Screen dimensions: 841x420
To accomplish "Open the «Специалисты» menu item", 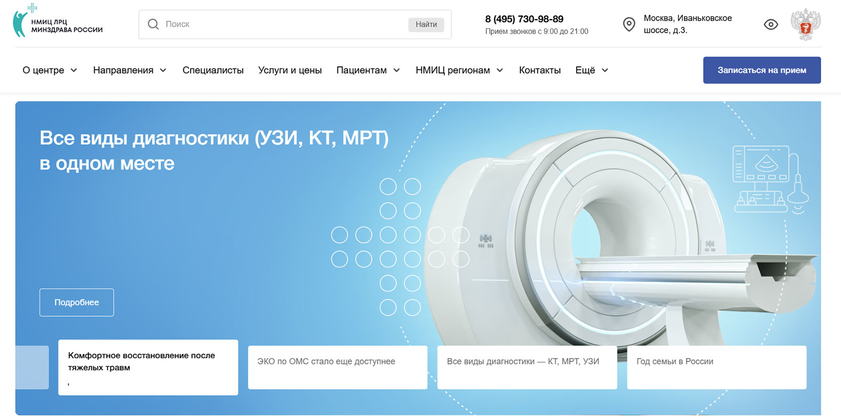I will point(213,70).
